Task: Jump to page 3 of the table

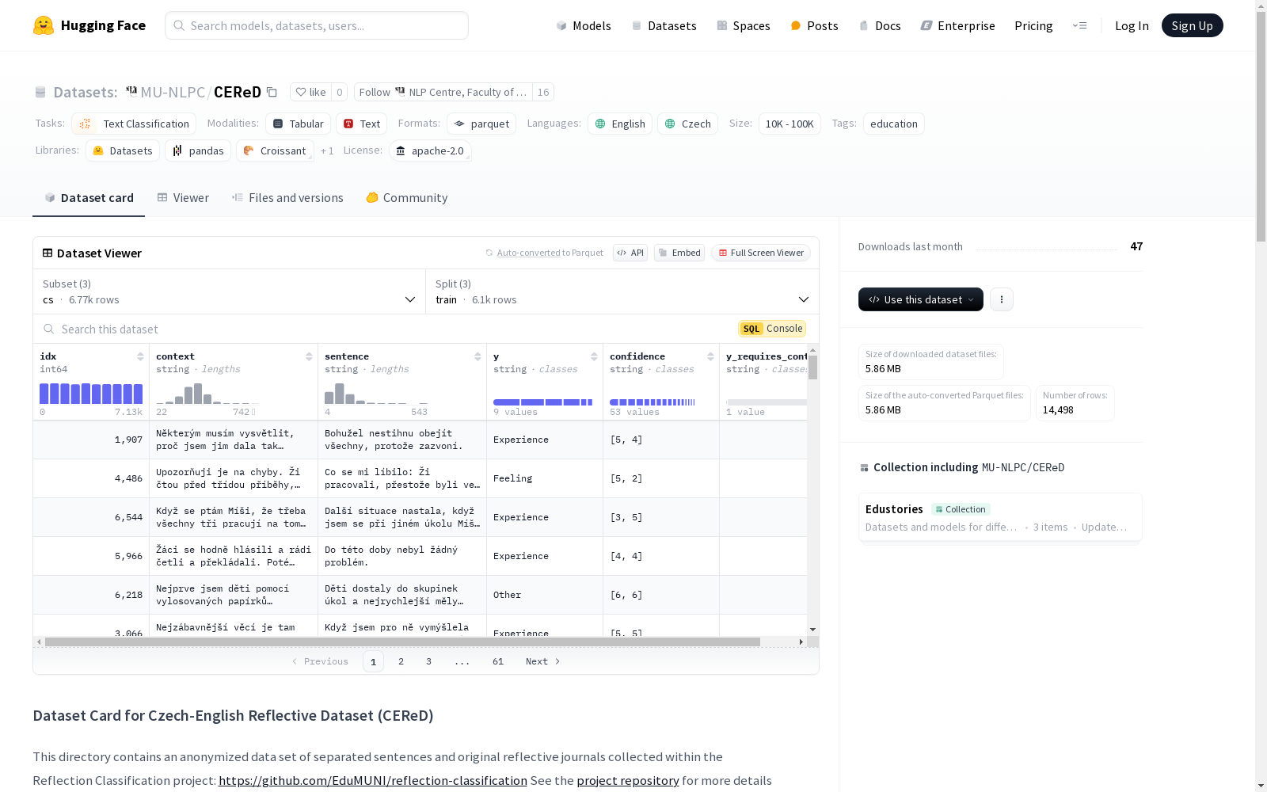Action: tap(429, 661)
